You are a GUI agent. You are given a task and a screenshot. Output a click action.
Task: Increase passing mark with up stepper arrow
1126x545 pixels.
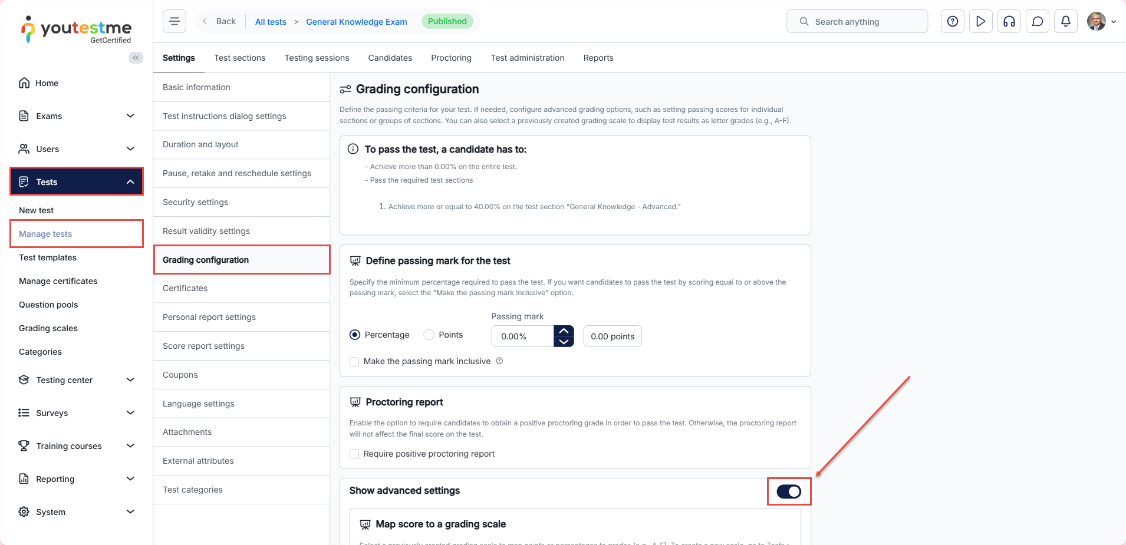coord(564,331)
